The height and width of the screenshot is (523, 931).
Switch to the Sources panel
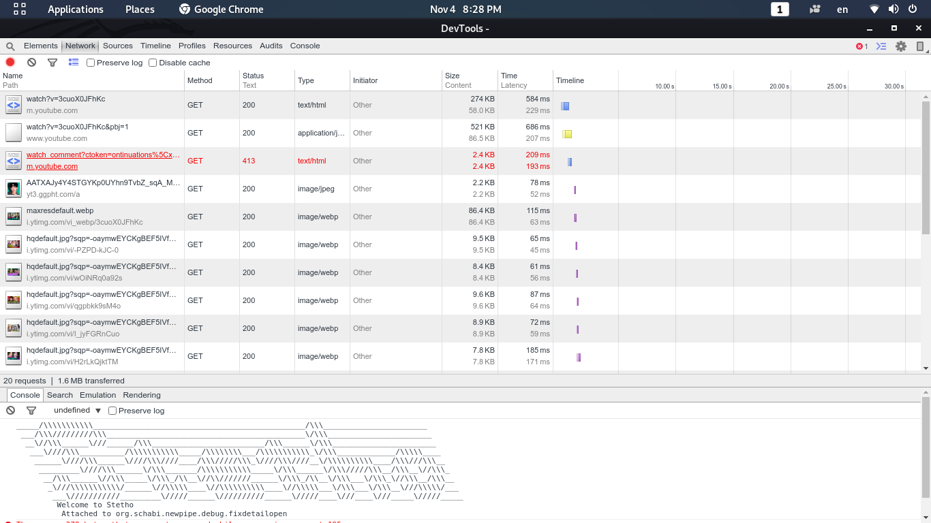coord(117,46)
